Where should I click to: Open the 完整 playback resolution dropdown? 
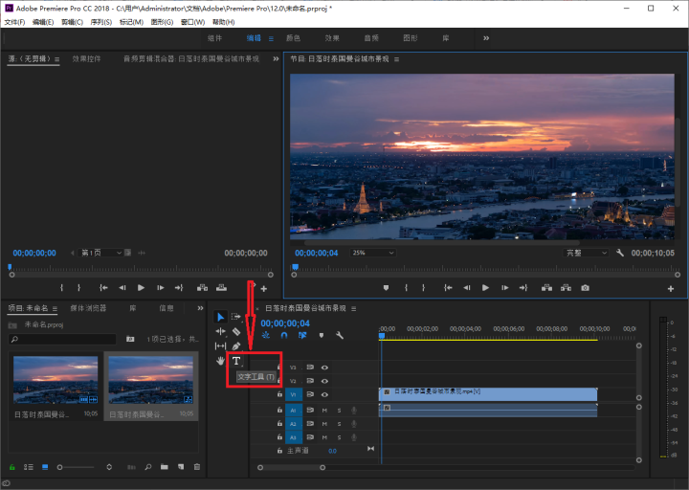(587, 253)
